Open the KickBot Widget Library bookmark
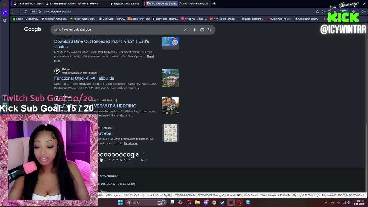Viewport: 368px width, 207px height. click(x=83, y=19)
